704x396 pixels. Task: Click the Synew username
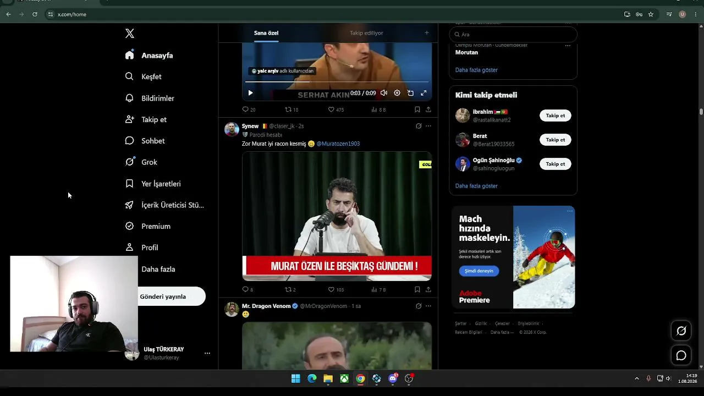coord(250,126)
